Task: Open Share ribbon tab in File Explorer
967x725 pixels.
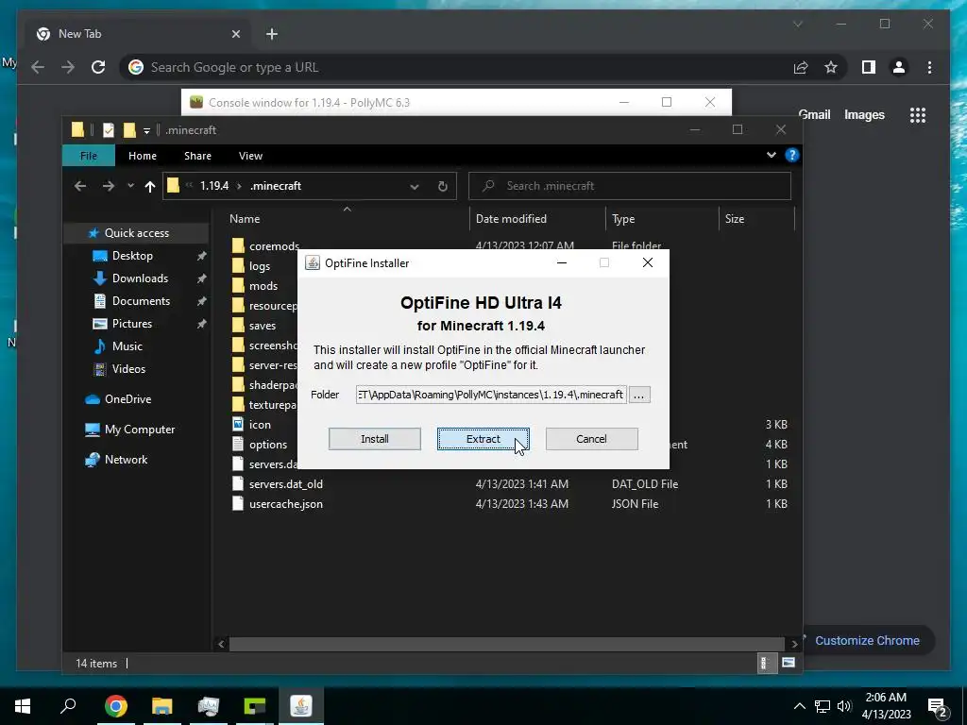Action: click(x=197, y=156)
